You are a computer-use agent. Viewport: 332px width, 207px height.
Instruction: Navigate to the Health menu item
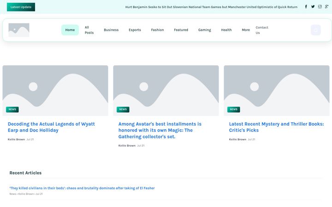coord(226,30)
